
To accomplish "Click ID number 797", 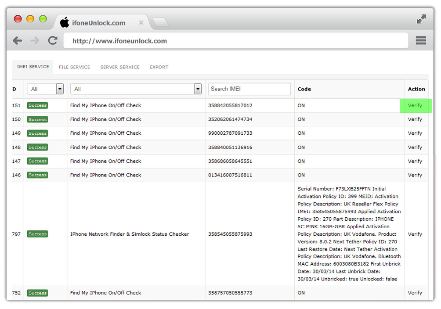I will click(16, 234).
